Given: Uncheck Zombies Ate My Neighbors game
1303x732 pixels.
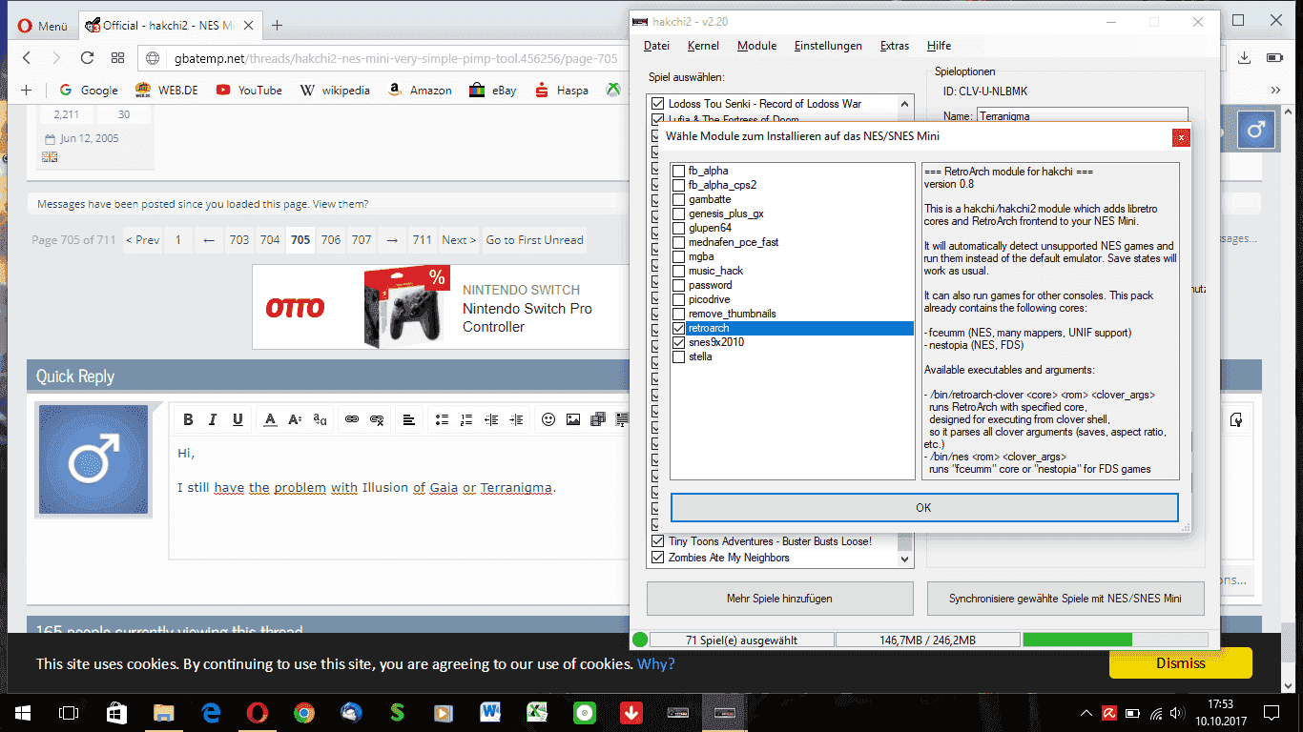Looking at the screenshot, I should (657, 558).
